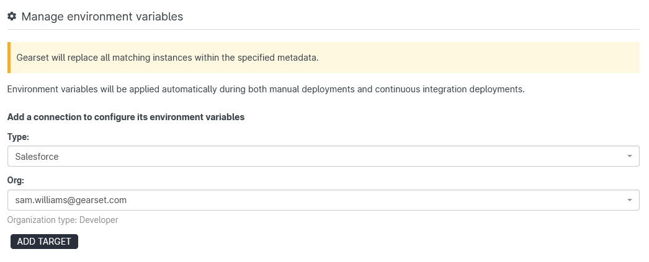The width and height of the screenshot is (649, 262).
Task: Click the Organization type: Developer text
Action: coord(63,220)
